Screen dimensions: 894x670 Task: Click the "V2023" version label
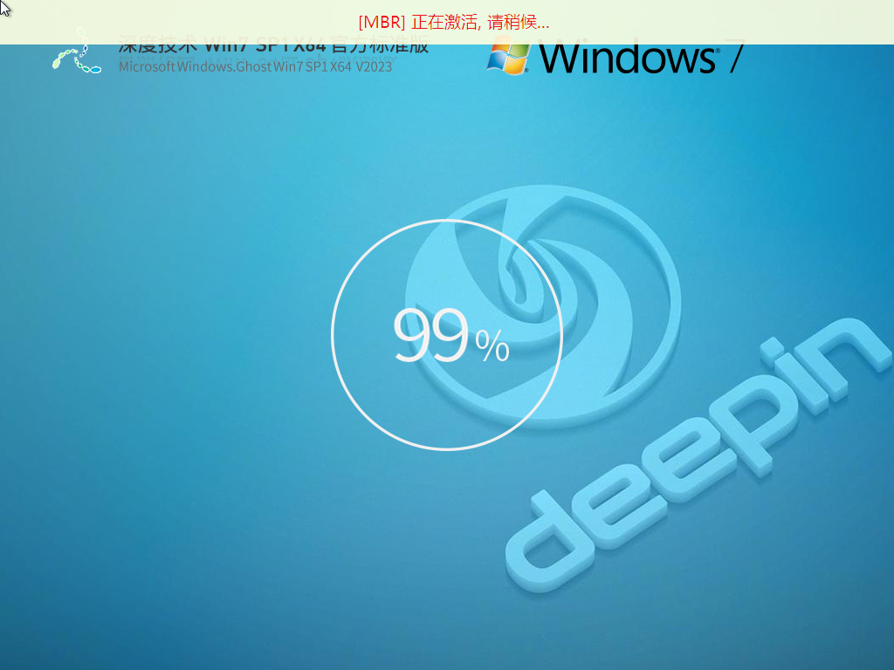pos(374,66)
